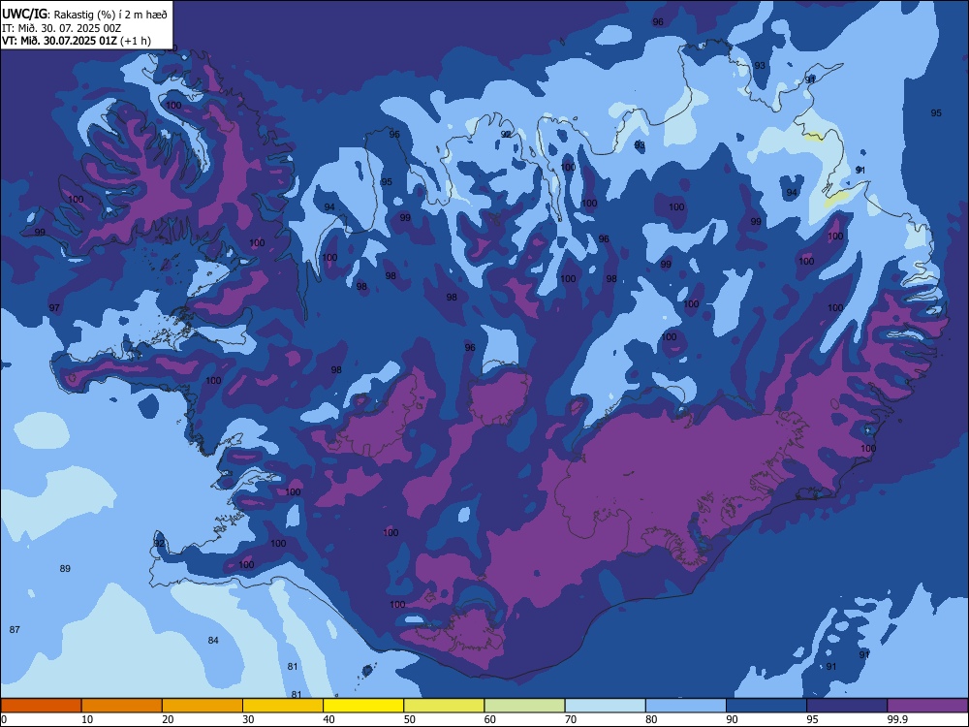Choose the medium blue 90–95 legend swatch

click(766, 706)
